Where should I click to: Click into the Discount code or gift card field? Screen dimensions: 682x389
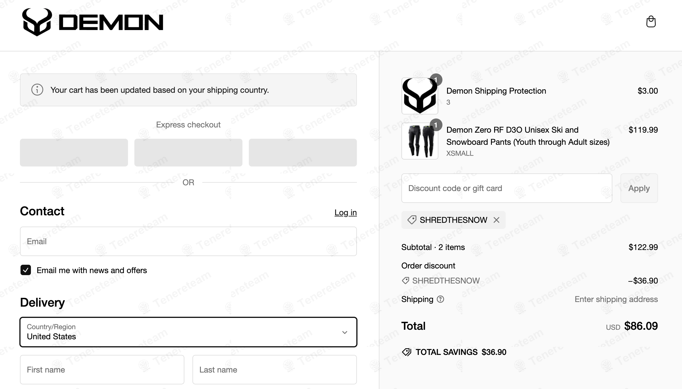(506, 188)
